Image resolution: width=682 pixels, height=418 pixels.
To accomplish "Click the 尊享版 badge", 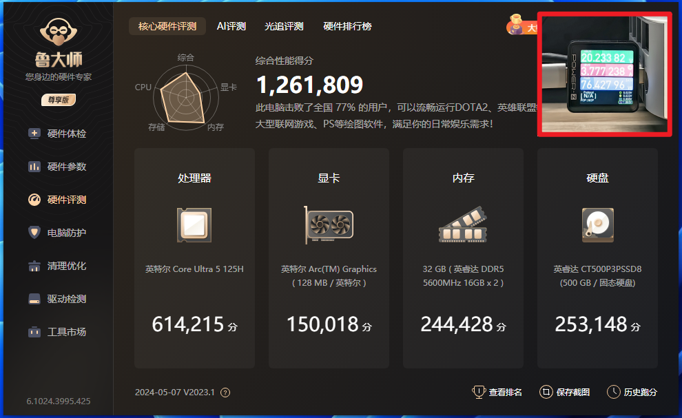I will (59, 100).
